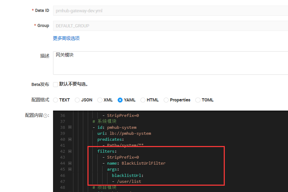288x192 pixels.
Task: Select the TOML format radio button
Action: click(198, 100)
